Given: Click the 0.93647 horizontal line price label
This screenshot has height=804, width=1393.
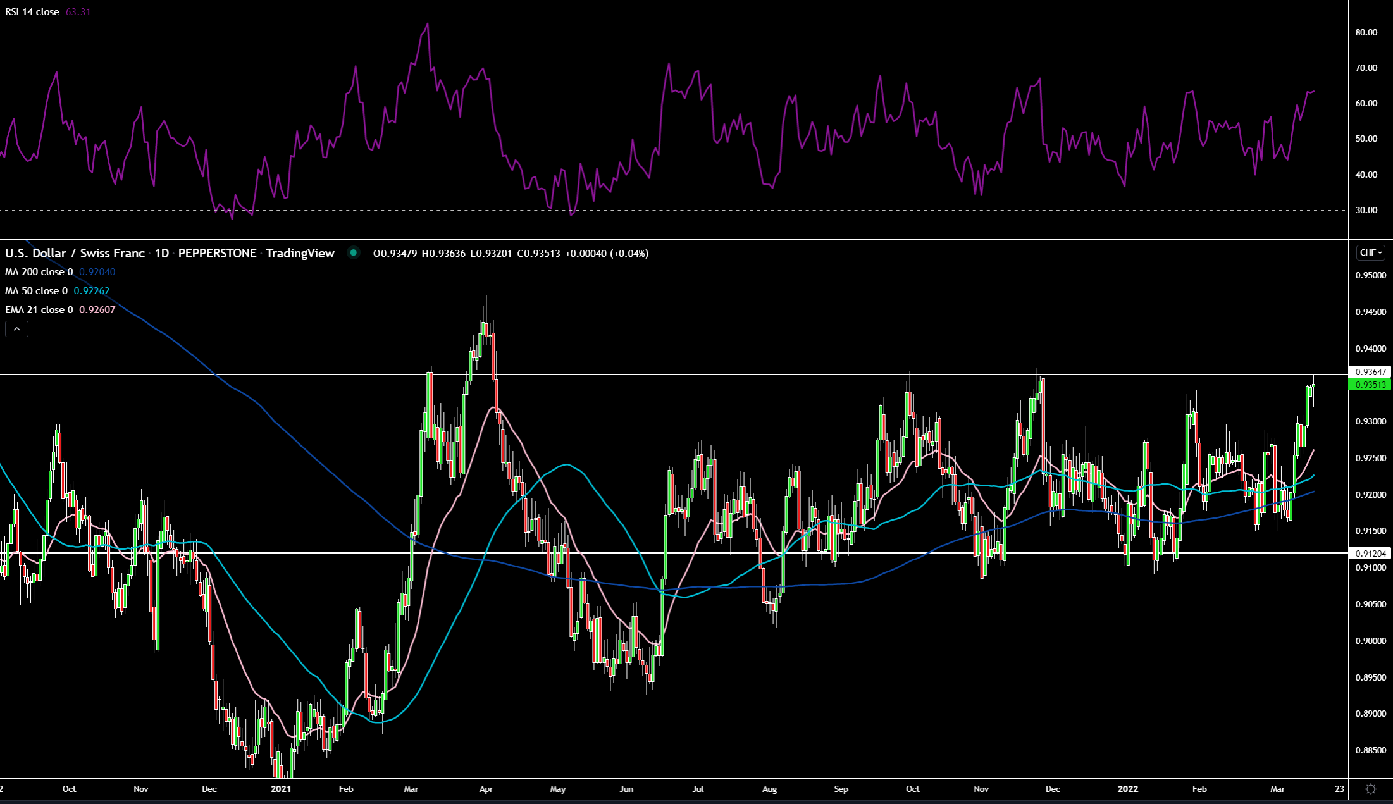Looking at the screenshot, I should (1370, 372).
